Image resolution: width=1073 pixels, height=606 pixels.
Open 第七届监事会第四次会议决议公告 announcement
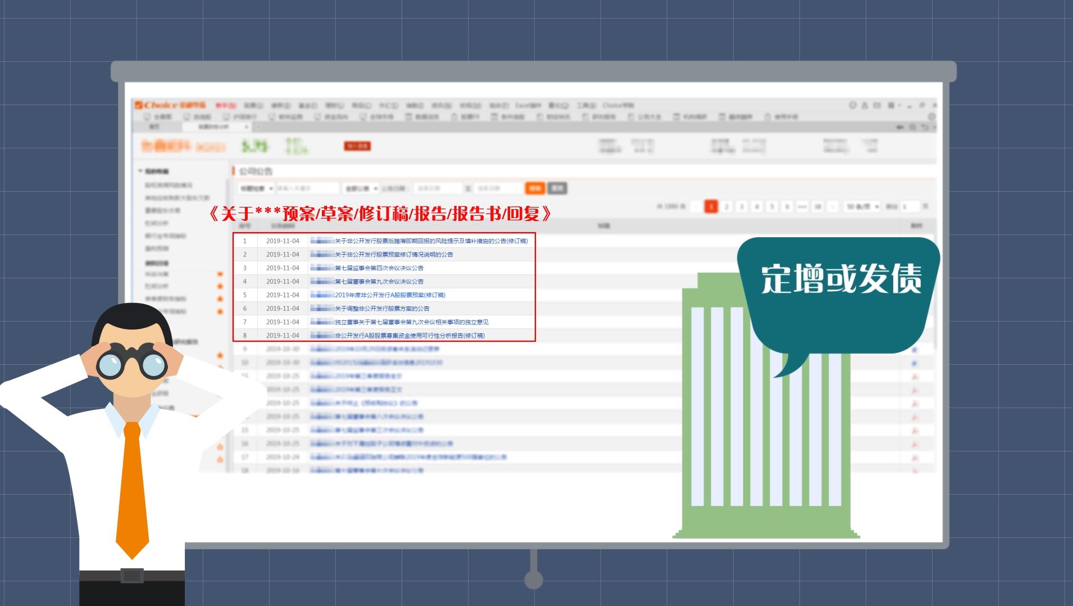pyautogui.click(x=379, y=268)
